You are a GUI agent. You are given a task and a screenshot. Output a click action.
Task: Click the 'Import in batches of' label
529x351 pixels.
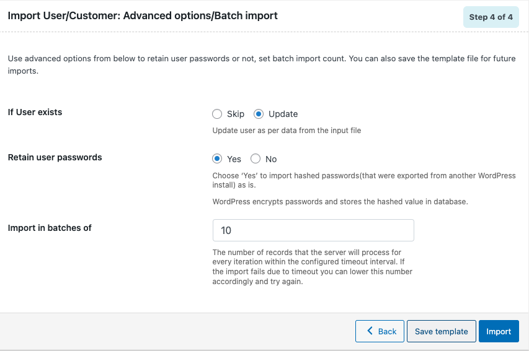pyautogui.click(x=50, y=228)
